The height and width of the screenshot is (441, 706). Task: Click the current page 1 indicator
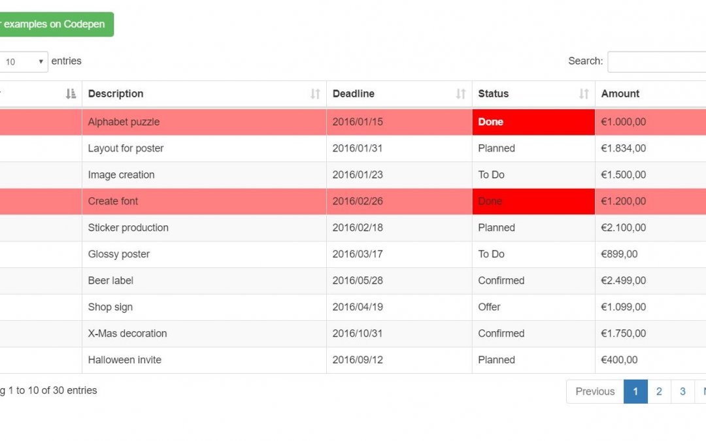tap(635, 391)
